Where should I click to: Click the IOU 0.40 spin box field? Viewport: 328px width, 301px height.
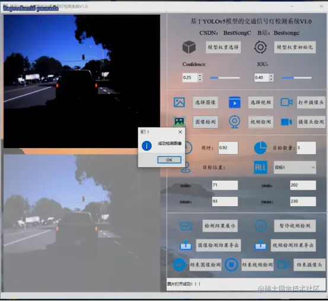point(262,78)
